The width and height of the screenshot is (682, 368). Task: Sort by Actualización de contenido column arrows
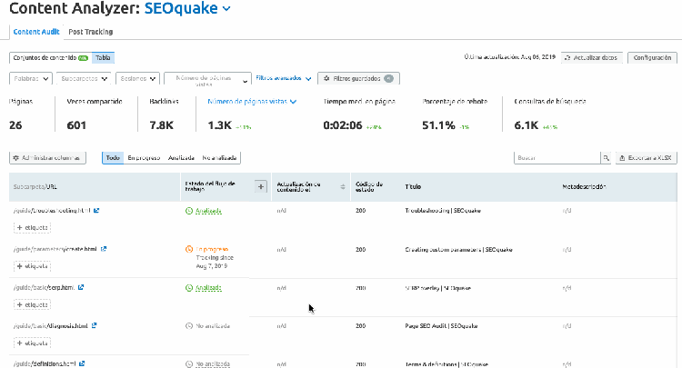[343, 187]
